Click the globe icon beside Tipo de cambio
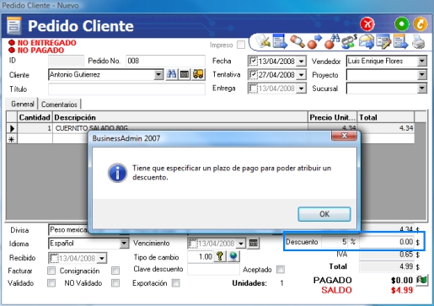 [x=233, y=256]
